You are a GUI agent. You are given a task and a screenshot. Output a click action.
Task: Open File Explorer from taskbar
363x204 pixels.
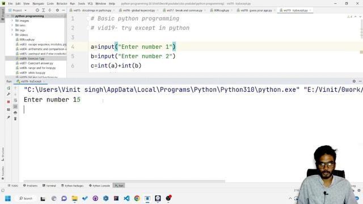(74, 198)
